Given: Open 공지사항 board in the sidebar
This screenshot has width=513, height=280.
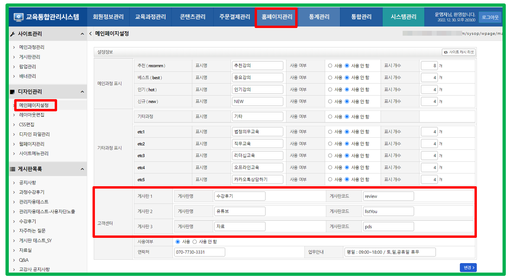Looking at the screenshot, I should [27, 183].
